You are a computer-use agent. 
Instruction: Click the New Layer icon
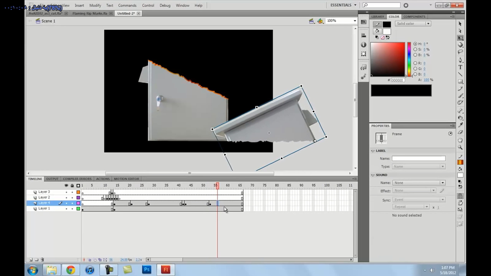coord(31,260)
